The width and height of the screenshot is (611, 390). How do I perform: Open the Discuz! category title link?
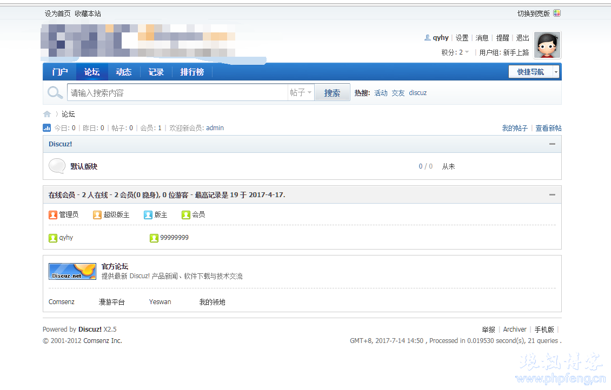61,144
